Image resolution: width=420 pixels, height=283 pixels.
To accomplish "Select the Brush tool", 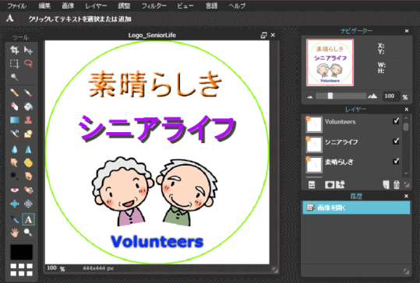I will tap(28, 93).
